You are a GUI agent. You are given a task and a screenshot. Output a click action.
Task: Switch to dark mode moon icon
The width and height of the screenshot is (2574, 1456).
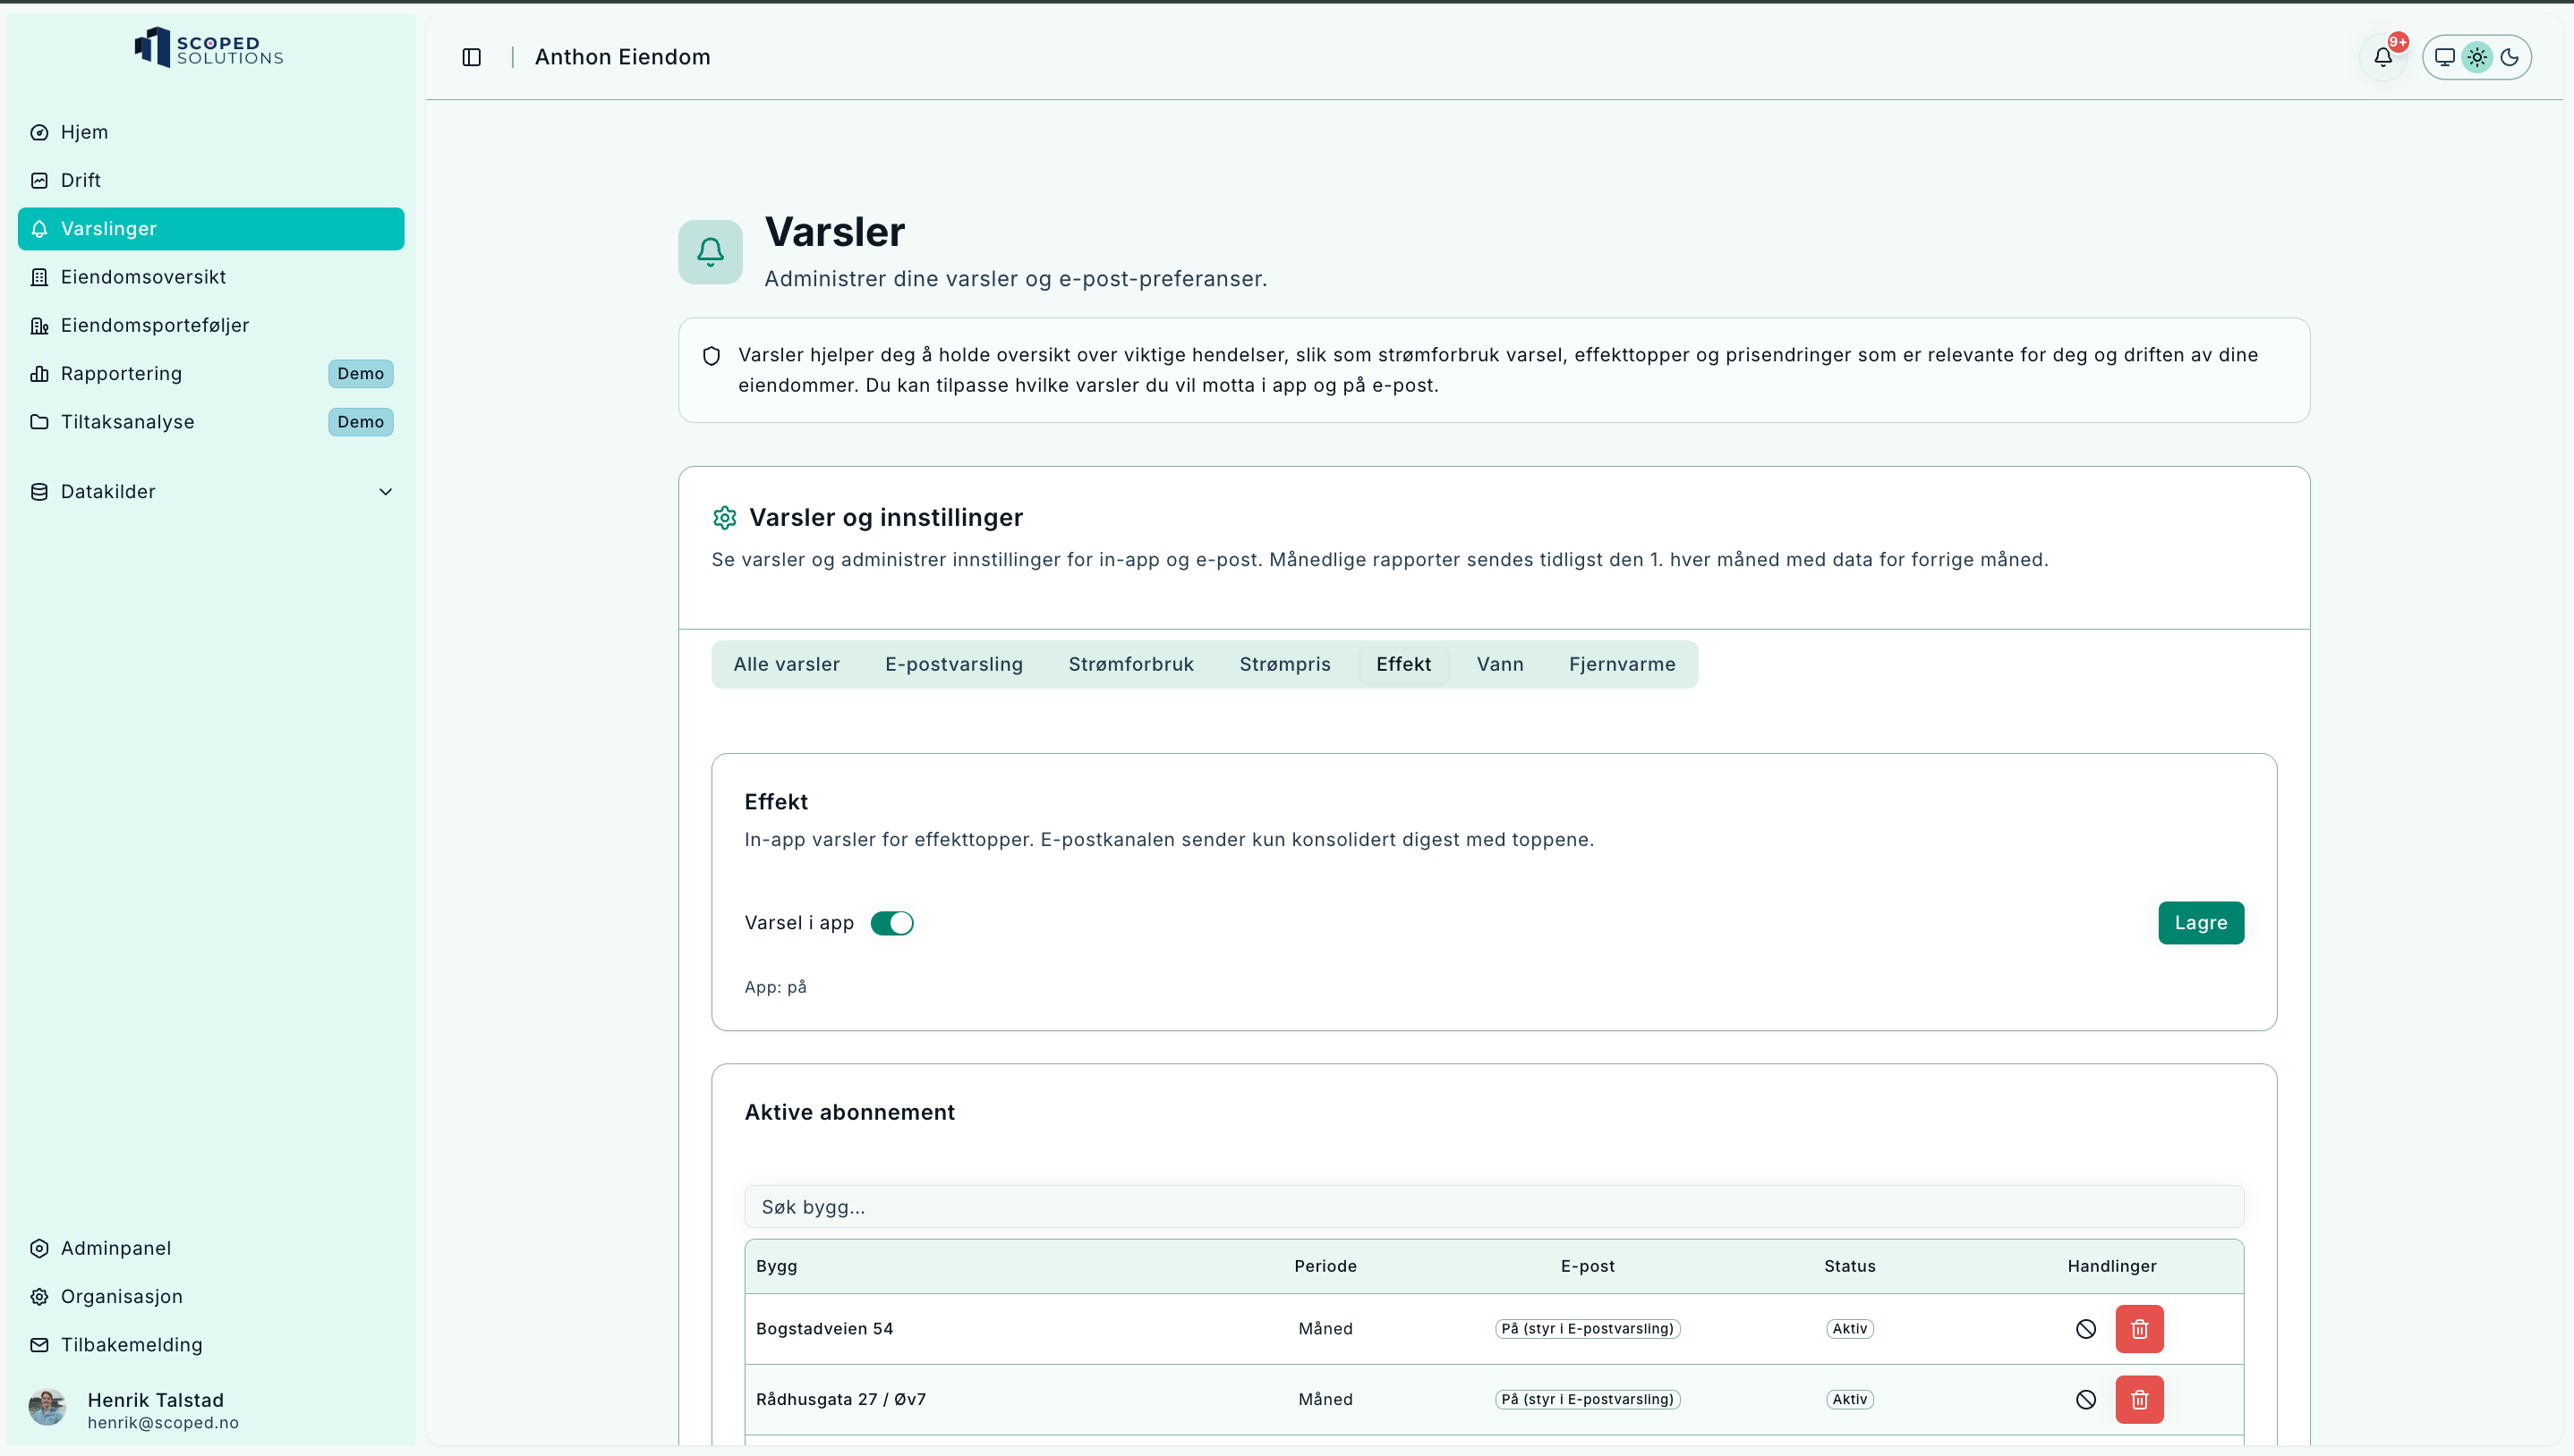(2509, 57)
